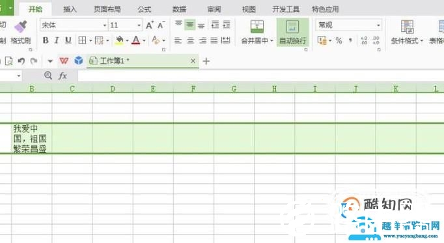This screenshot has height=243, width=444.
Task: Close the 工作簿1 document tab
Action: [x=193, y=61]
